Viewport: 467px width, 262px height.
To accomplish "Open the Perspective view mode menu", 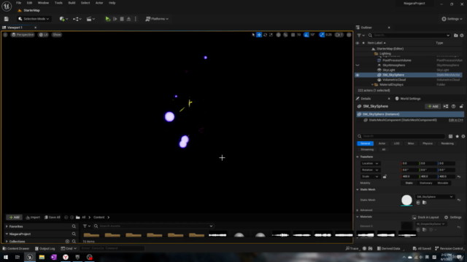I will click(23, 35).
